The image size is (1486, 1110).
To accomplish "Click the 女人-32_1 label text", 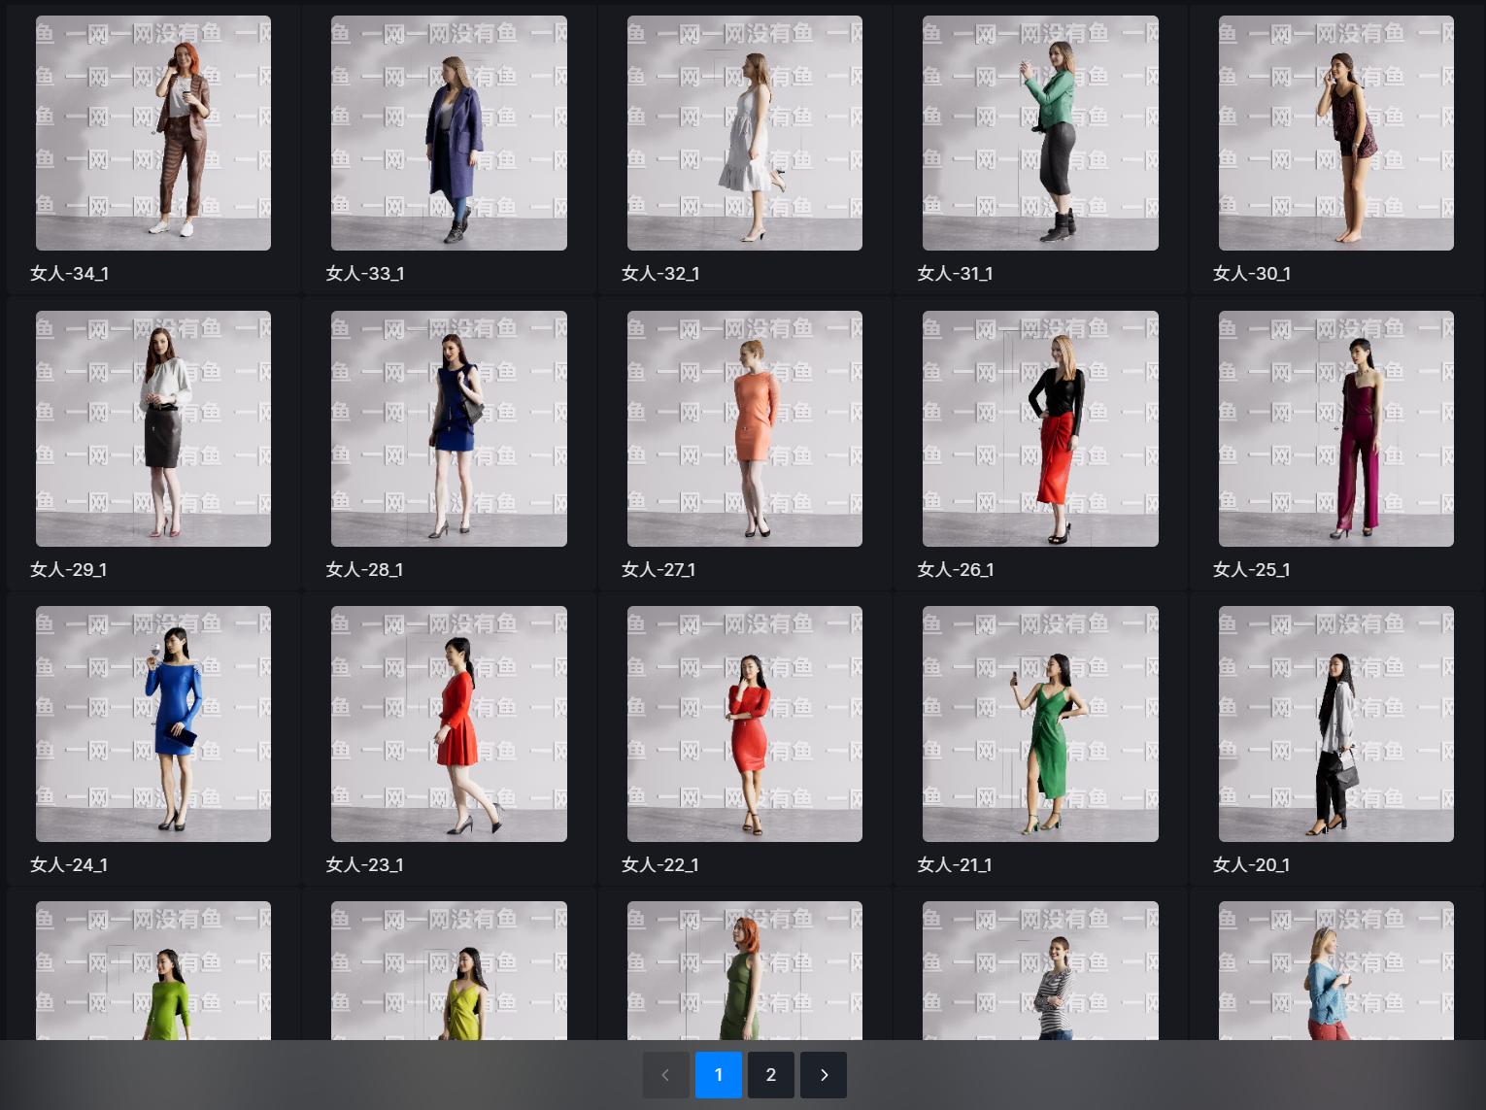I will click(660, 274).
